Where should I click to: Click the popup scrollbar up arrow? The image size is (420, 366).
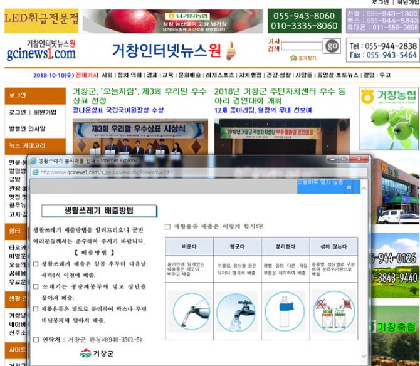point(364,189)
